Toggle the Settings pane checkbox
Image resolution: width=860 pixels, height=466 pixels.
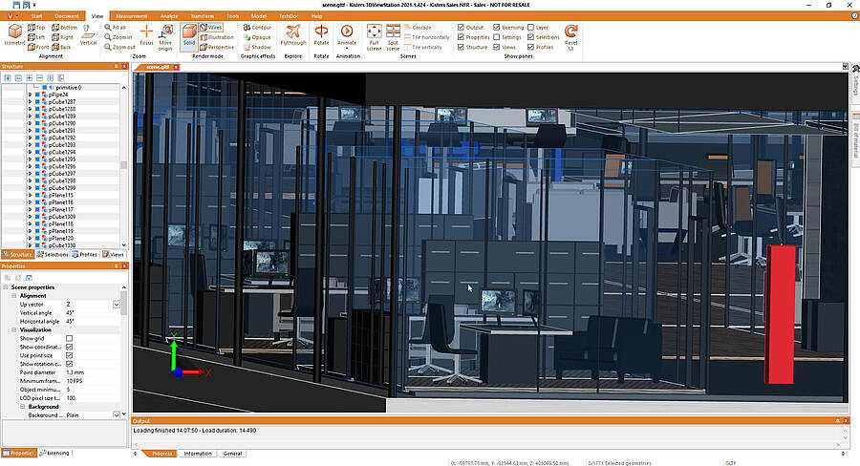coord(496,37)
